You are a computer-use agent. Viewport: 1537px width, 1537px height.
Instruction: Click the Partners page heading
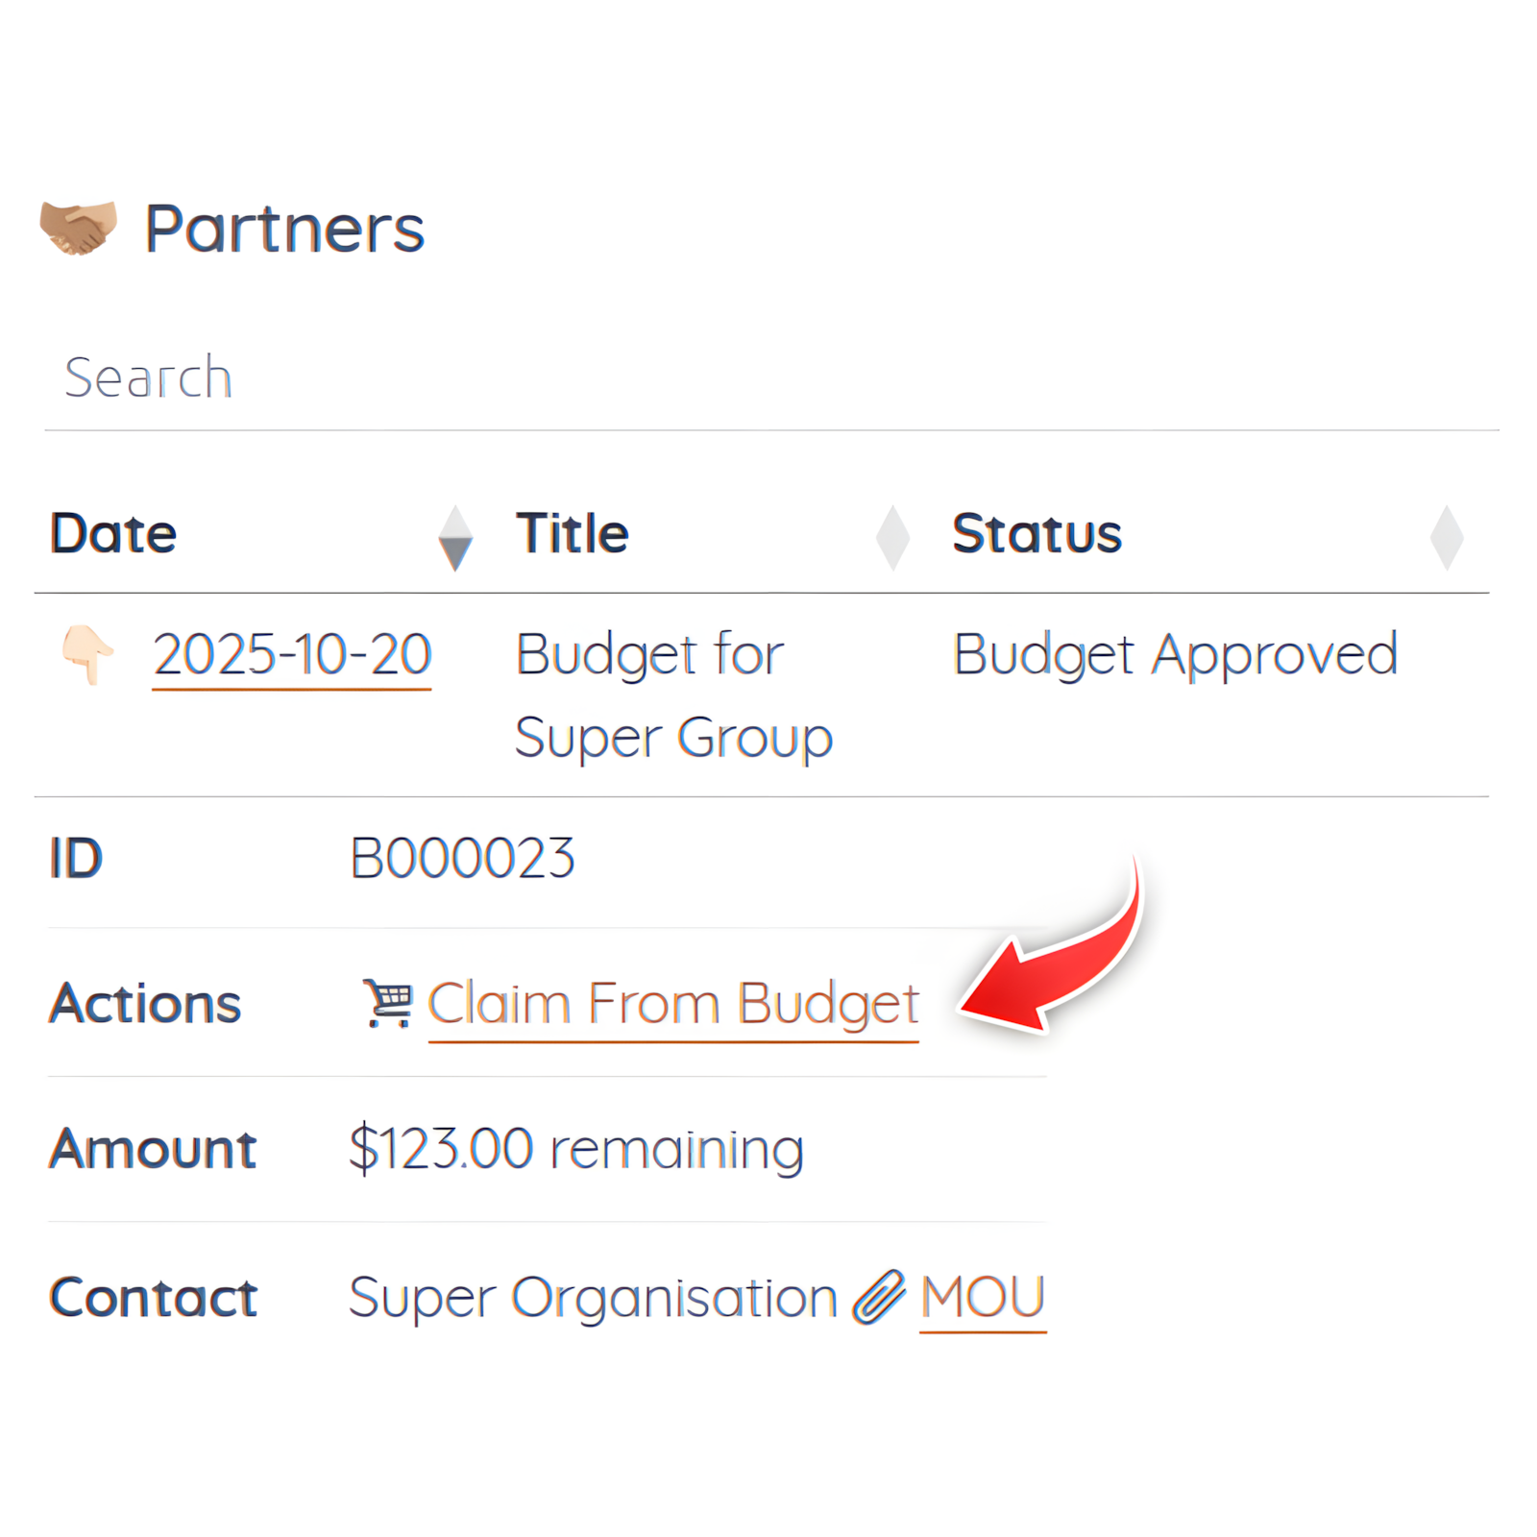284,229
